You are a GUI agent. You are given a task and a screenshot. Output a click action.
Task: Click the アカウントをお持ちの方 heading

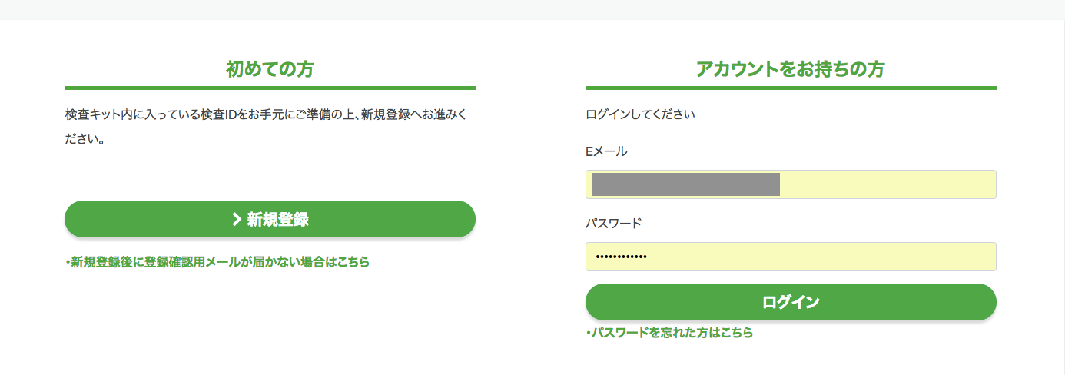790,69
